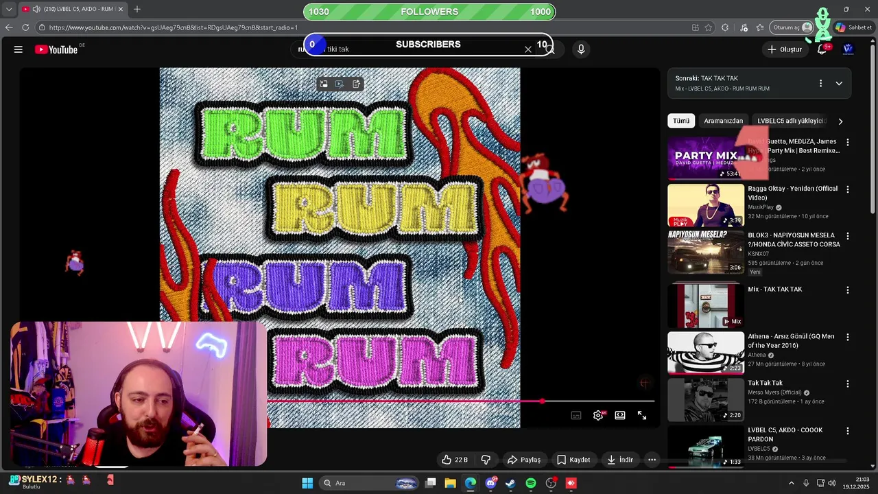Viewport: 878px width, 494px height.
Task: Enter fullscreen on the video player
Action: point(642,415)
